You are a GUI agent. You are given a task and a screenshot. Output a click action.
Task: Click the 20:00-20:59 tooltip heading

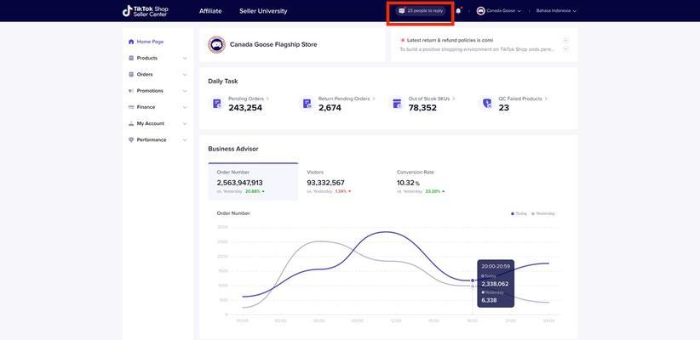495,266
